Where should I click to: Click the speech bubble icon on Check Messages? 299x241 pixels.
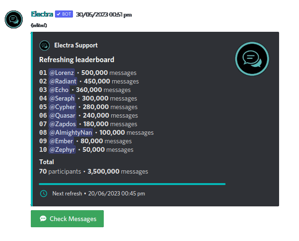(43, 219)
